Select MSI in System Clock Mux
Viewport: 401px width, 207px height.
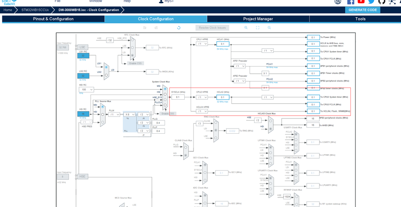[x=165, y=88]
